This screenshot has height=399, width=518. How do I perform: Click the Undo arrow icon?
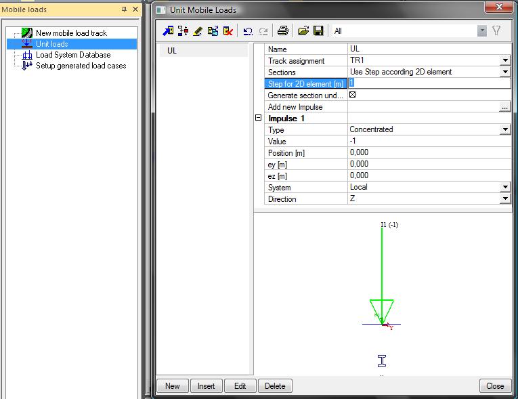[x=248, y=31]
